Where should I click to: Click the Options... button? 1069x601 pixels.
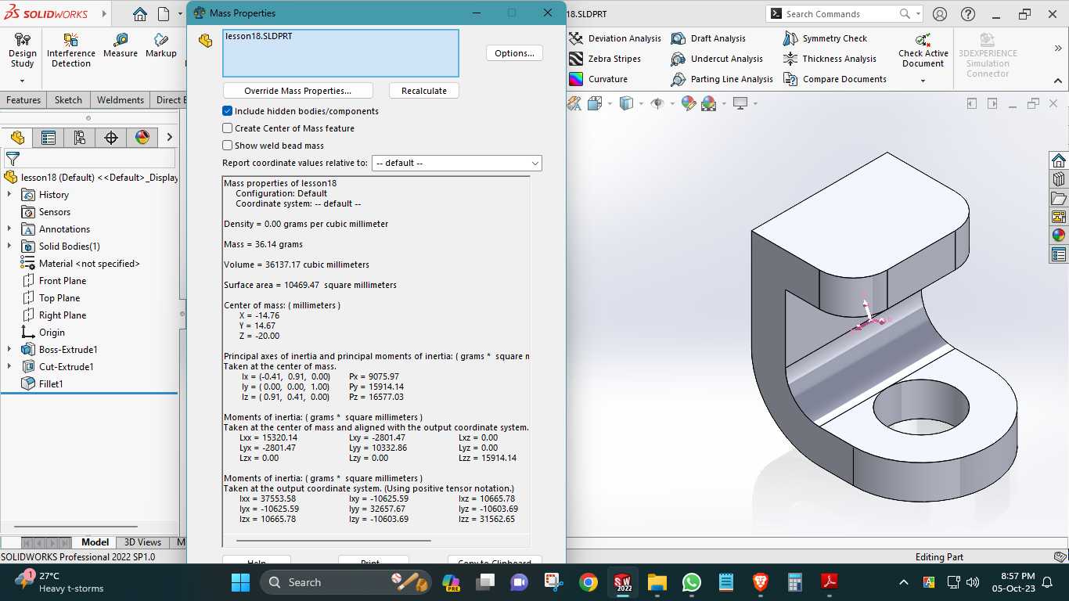pyautogui.click(x=515, y=53)
